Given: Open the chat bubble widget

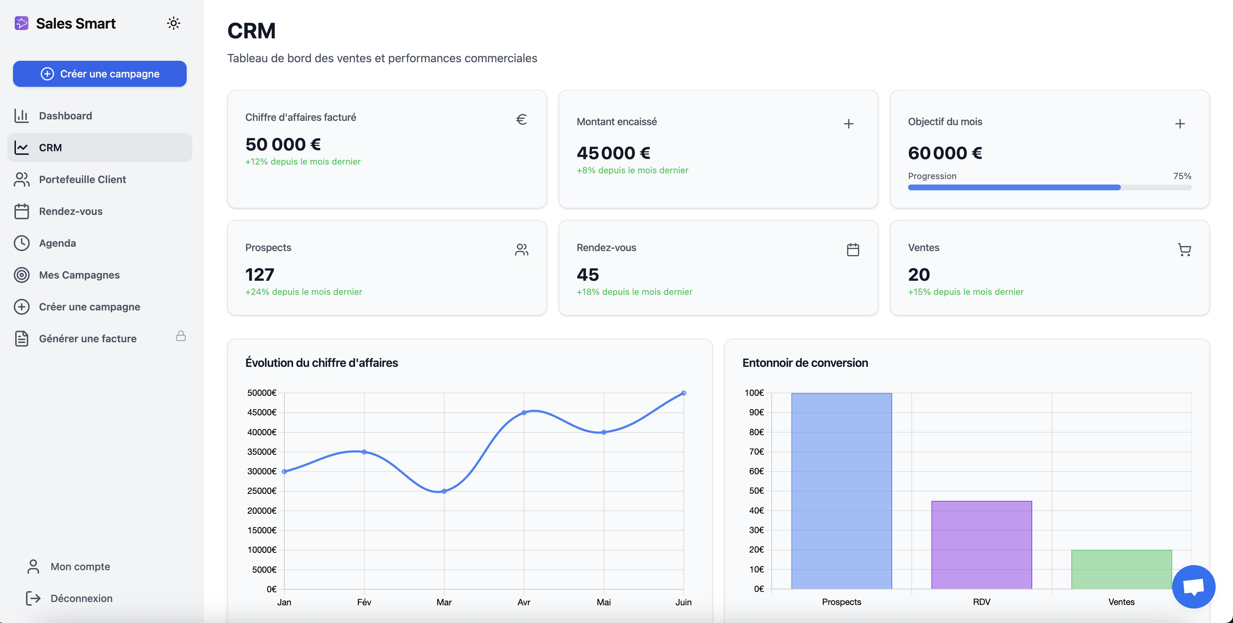Looking at the screenshot, I should point(1193,586).
